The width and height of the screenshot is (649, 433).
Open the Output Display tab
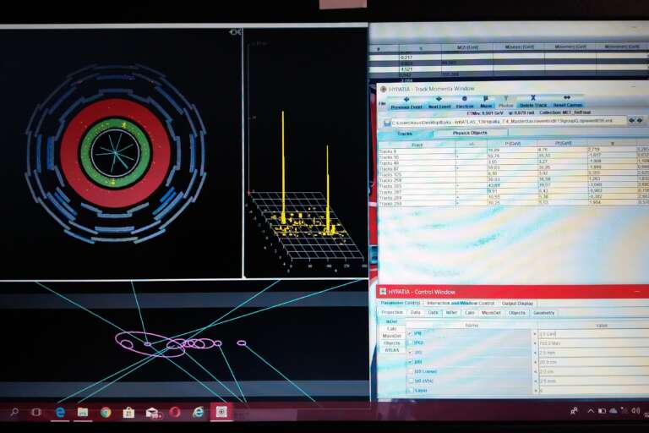(517, 303)
